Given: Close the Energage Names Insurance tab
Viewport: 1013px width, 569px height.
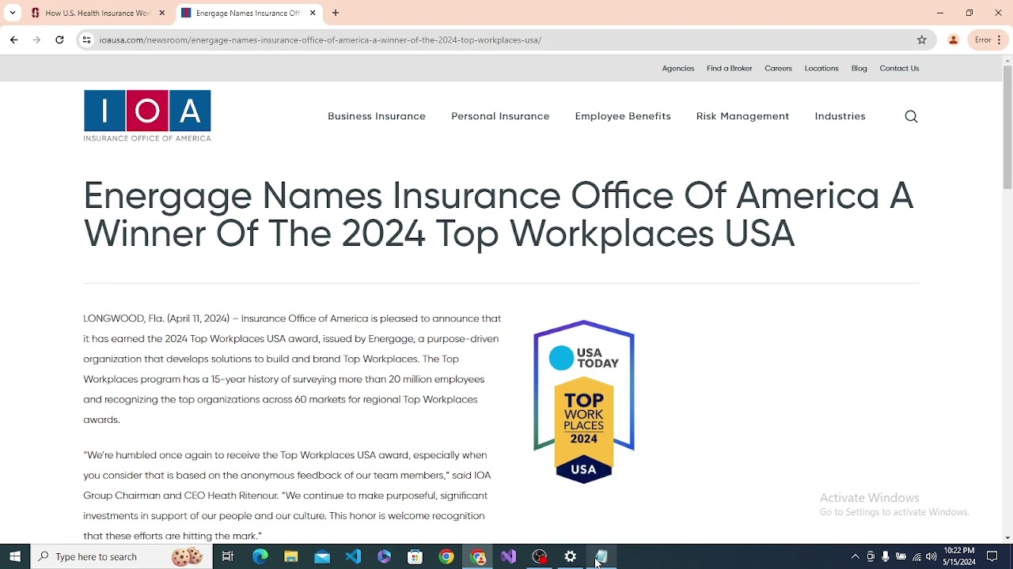Looking at the screenshot, I should [313, 13].
